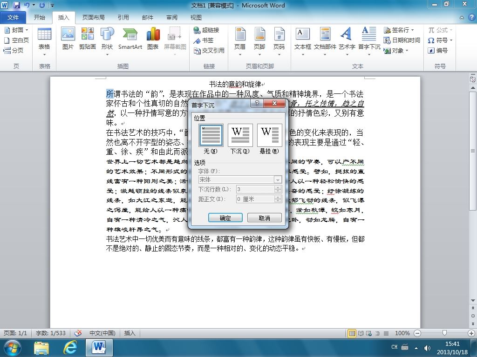Insert an equation (公式)
The image size is (477, 357).
[438, 30]
